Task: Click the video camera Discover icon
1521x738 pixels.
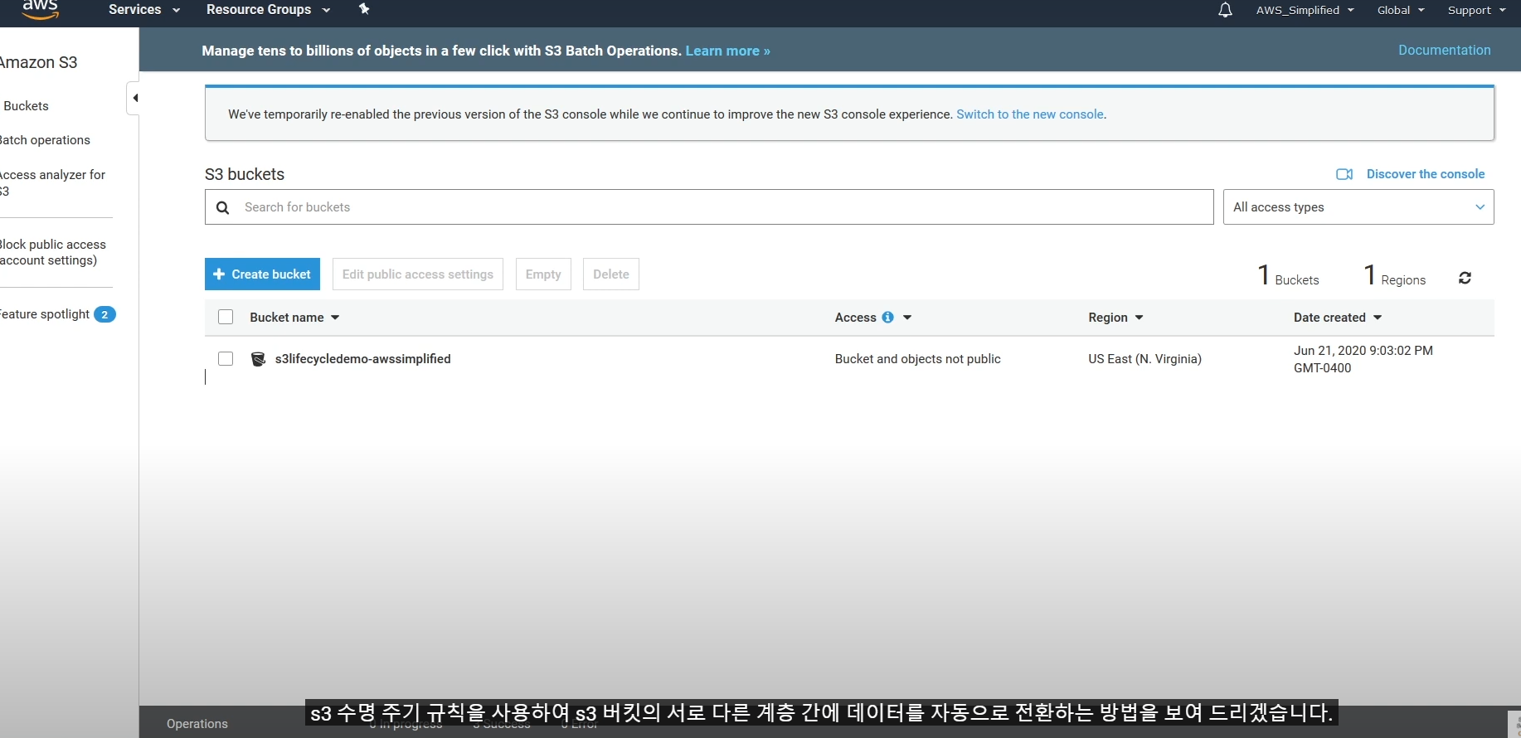Action: (x=1344, y=174)
